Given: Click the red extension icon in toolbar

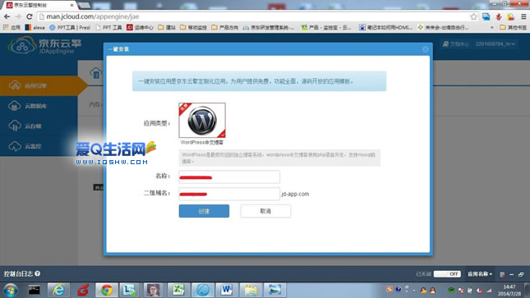Looking at the screenshot, I should pos(499,16).
